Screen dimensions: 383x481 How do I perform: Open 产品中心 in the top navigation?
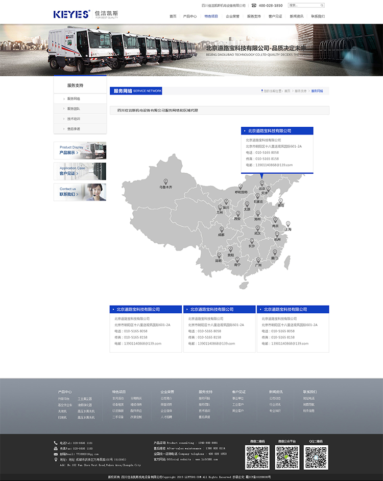click(190, 16)
